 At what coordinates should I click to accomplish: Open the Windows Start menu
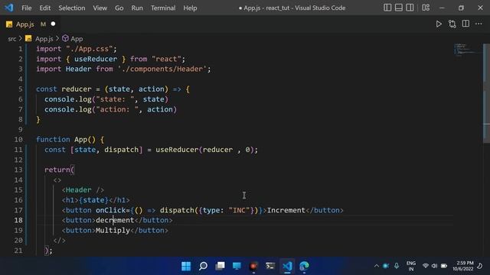tap(186, 266)
